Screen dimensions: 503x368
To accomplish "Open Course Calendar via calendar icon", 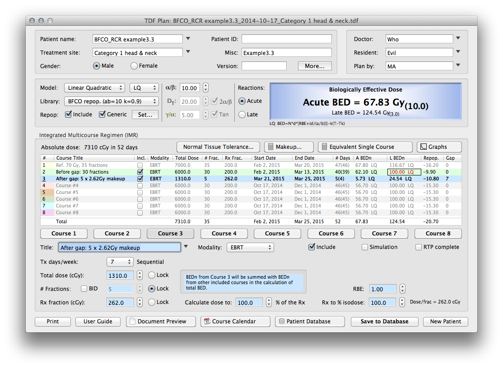I will point(207,322).
